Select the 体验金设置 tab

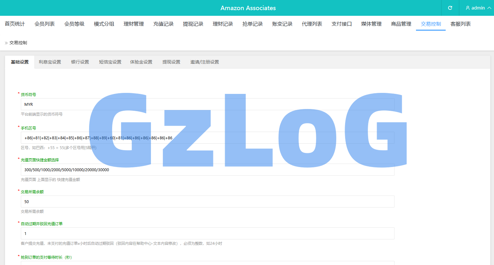[141, 62]
